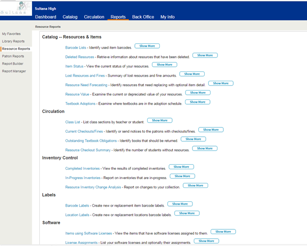This screenshot has height=246, width=307.
Task: Show more for Resource Inventory Change Analysis
Action: [x=195, y=185]
